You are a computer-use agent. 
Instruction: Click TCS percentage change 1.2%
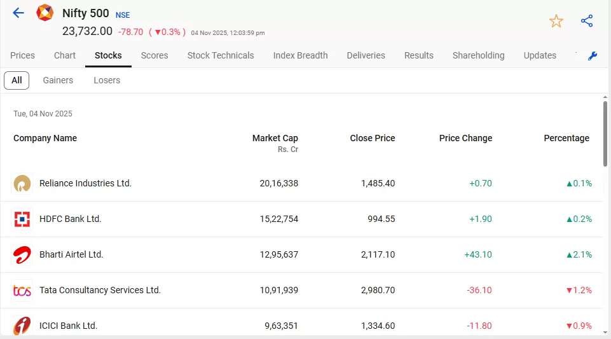click(x=579, y=290)
